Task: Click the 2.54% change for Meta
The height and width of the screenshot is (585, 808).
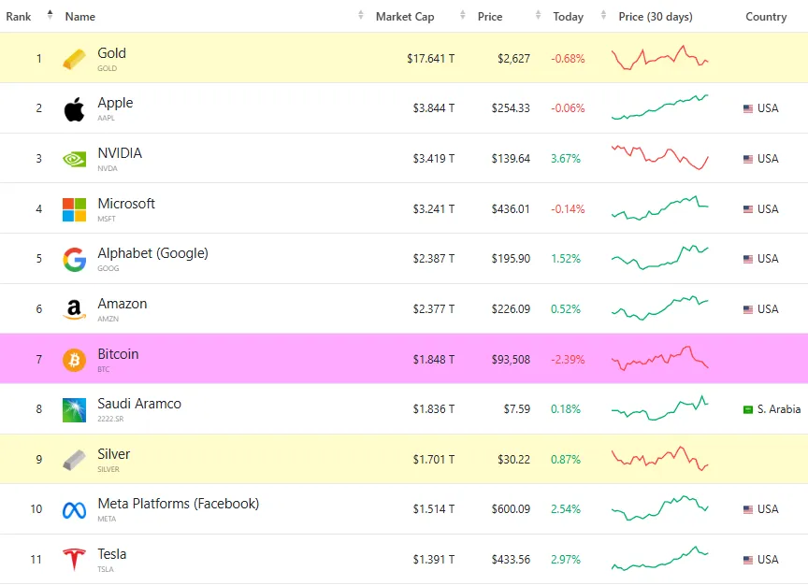Action: tap(566, 509)
